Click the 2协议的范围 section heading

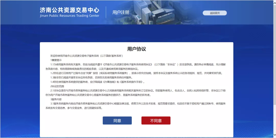click(57, 86)
